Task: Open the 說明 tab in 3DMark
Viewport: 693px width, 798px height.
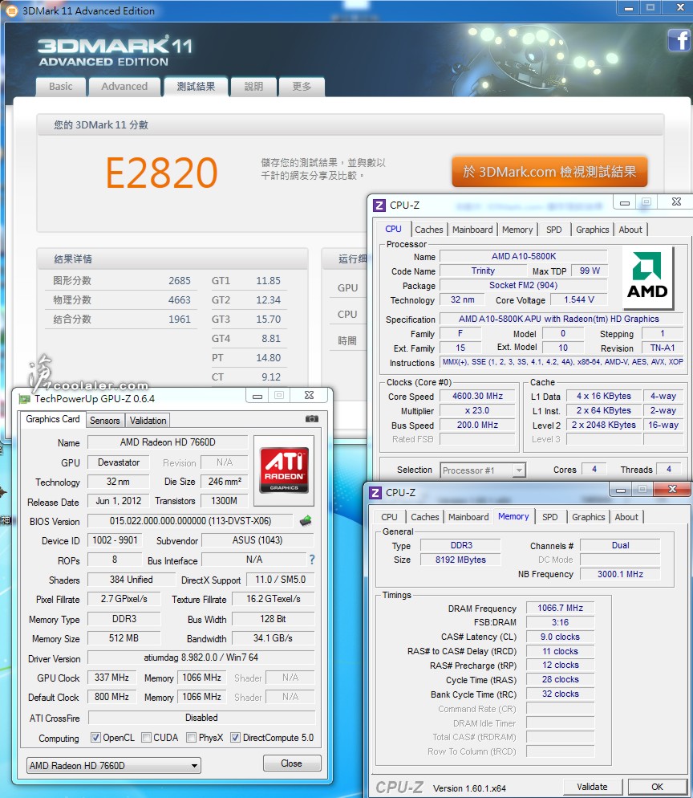Action: click(253, 87)
